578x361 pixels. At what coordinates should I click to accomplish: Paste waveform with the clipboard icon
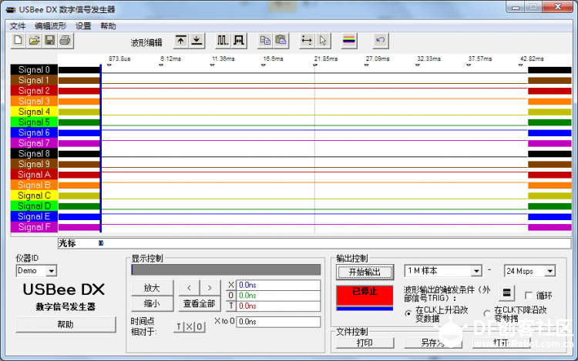point(281,41)
